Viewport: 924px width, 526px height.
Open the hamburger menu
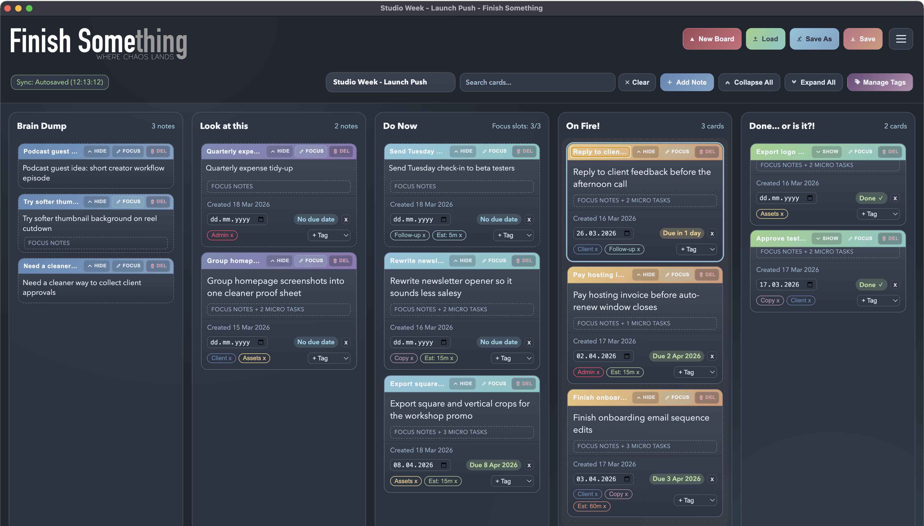(x=901, y=39)
